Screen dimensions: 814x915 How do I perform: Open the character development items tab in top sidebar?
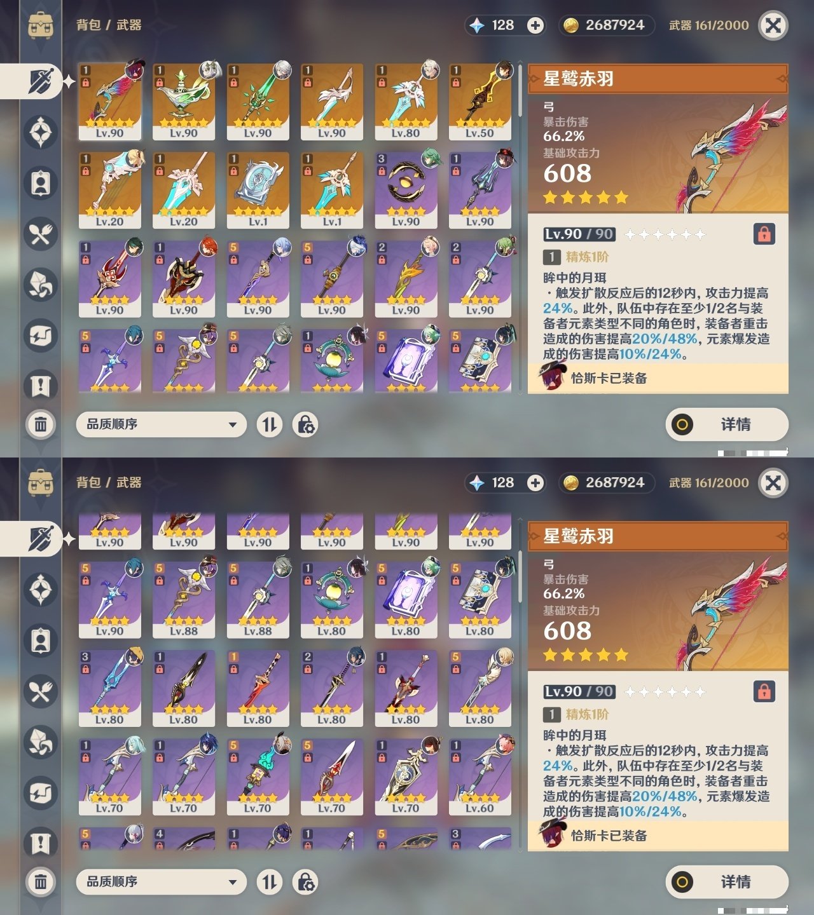41,183
